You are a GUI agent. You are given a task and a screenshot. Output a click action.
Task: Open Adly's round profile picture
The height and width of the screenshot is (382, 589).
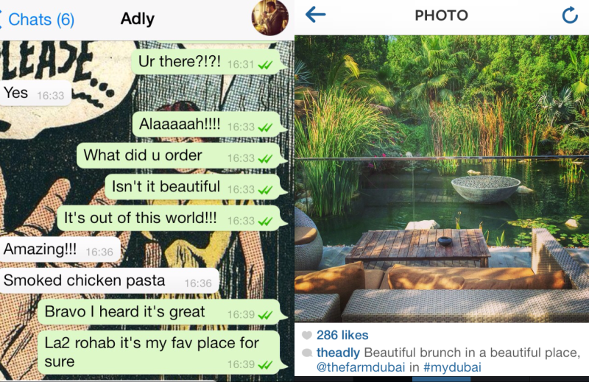click(x=269, y=18)
